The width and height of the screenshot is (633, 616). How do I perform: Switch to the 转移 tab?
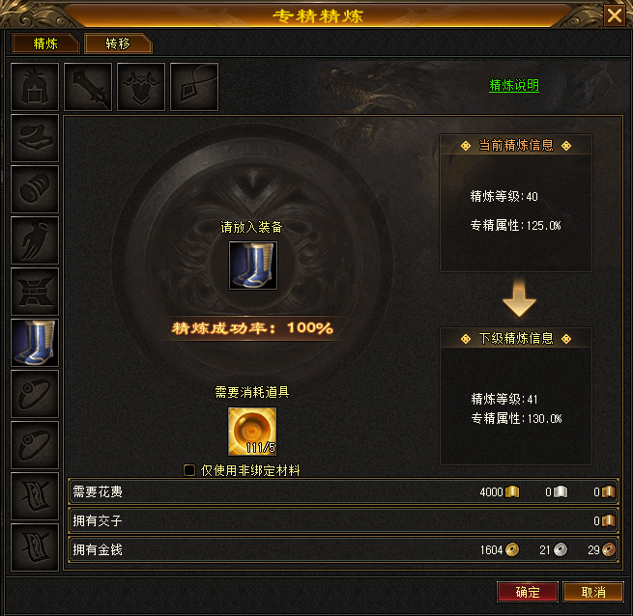(x=118, y=43)
